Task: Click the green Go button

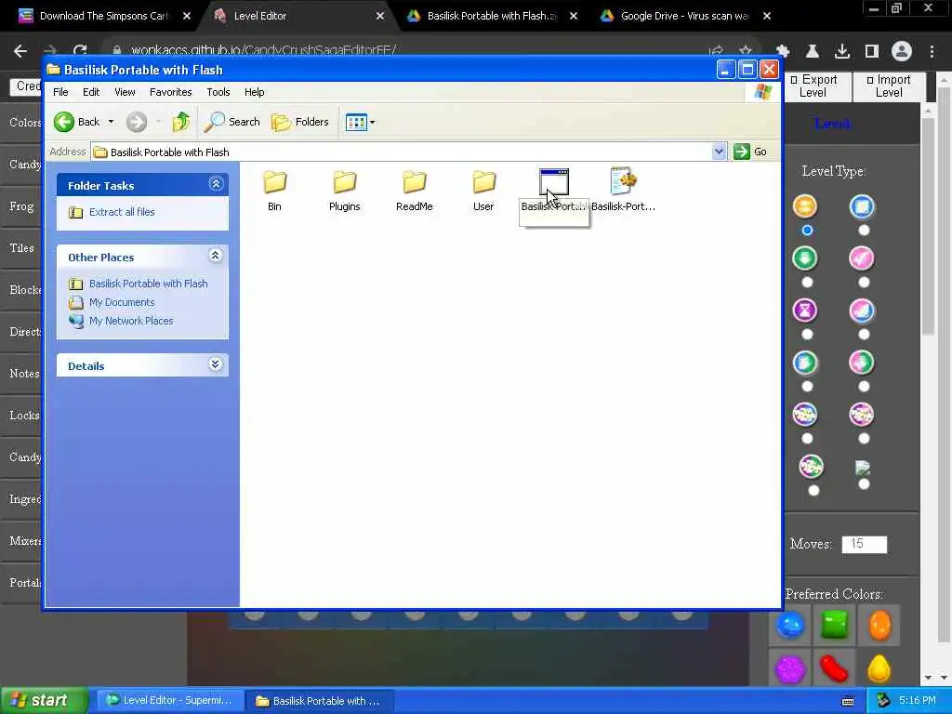Action: [750, 152]
